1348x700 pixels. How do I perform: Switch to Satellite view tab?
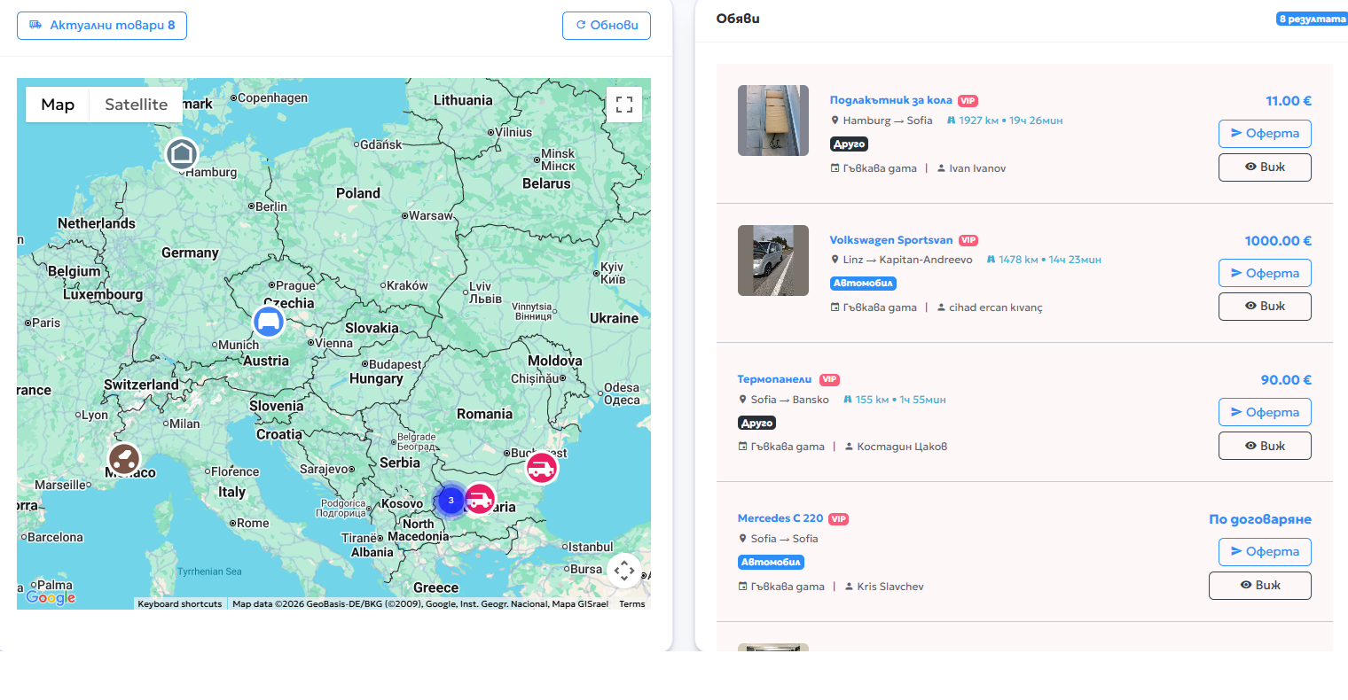(136, 105)
